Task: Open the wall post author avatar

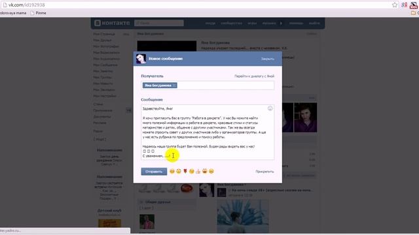Action: [207, 190]
